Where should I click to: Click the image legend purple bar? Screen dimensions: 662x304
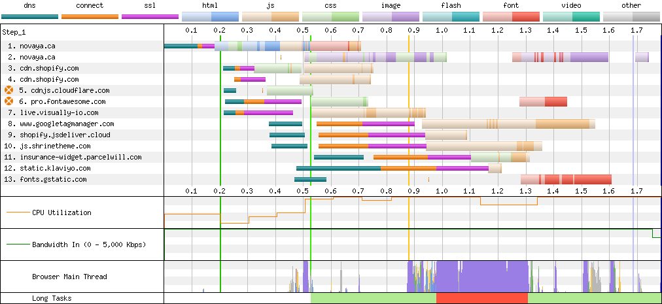(x=391, y=16)
